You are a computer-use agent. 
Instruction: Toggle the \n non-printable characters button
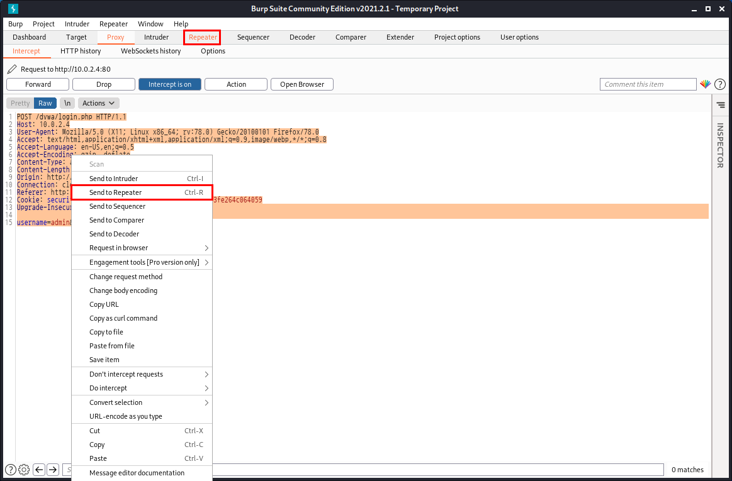pyautogui.click(x=67, y=103)
